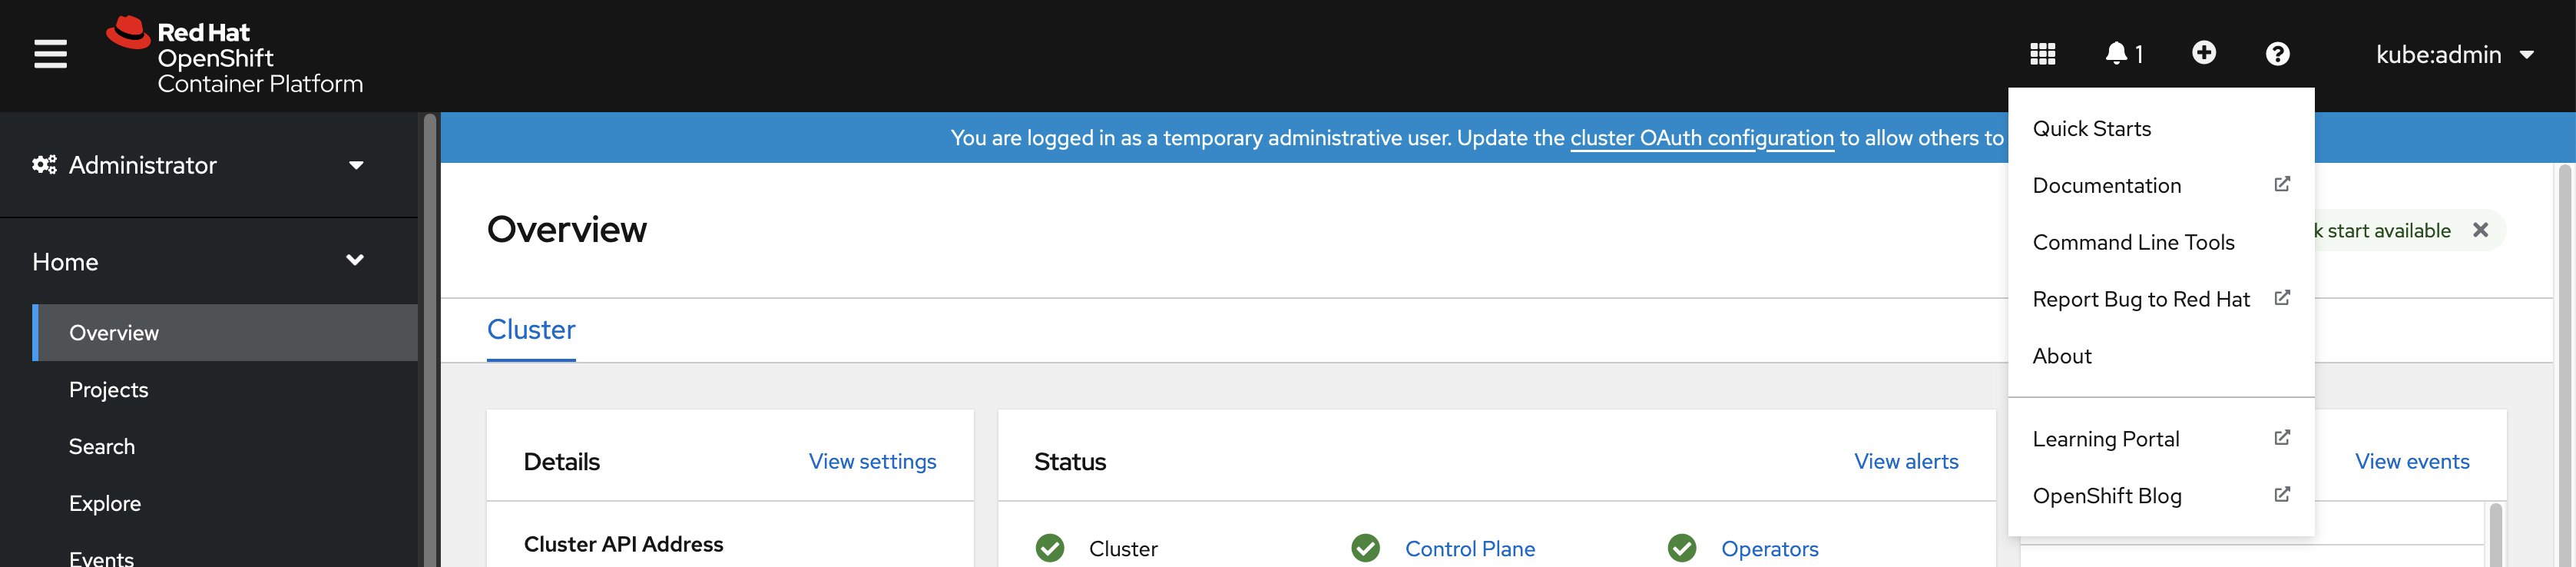Open the notification bell alerts
The width and height of the screenshot is (2576, 567).
[2118, 53]
